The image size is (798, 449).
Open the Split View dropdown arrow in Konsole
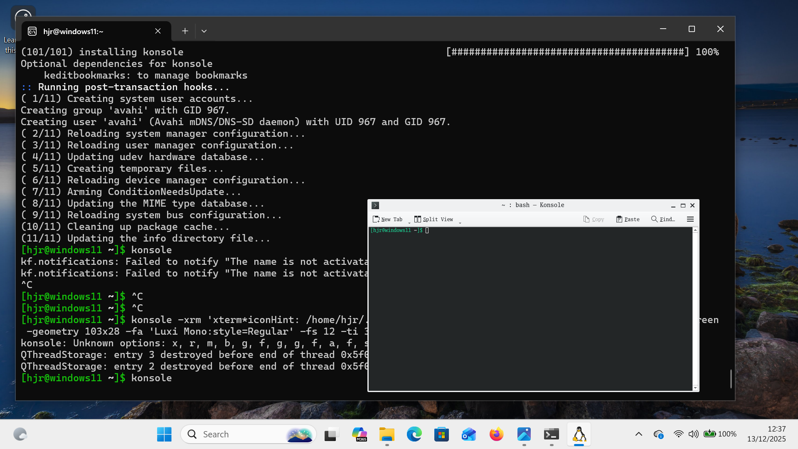[x=460, y=223]
